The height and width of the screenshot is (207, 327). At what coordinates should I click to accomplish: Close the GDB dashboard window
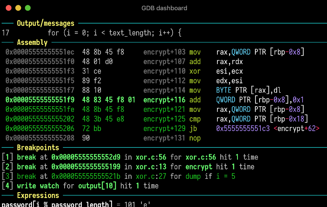[8, 8]
